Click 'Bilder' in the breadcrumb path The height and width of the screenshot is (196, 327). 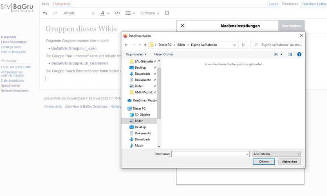click(181, 45)
